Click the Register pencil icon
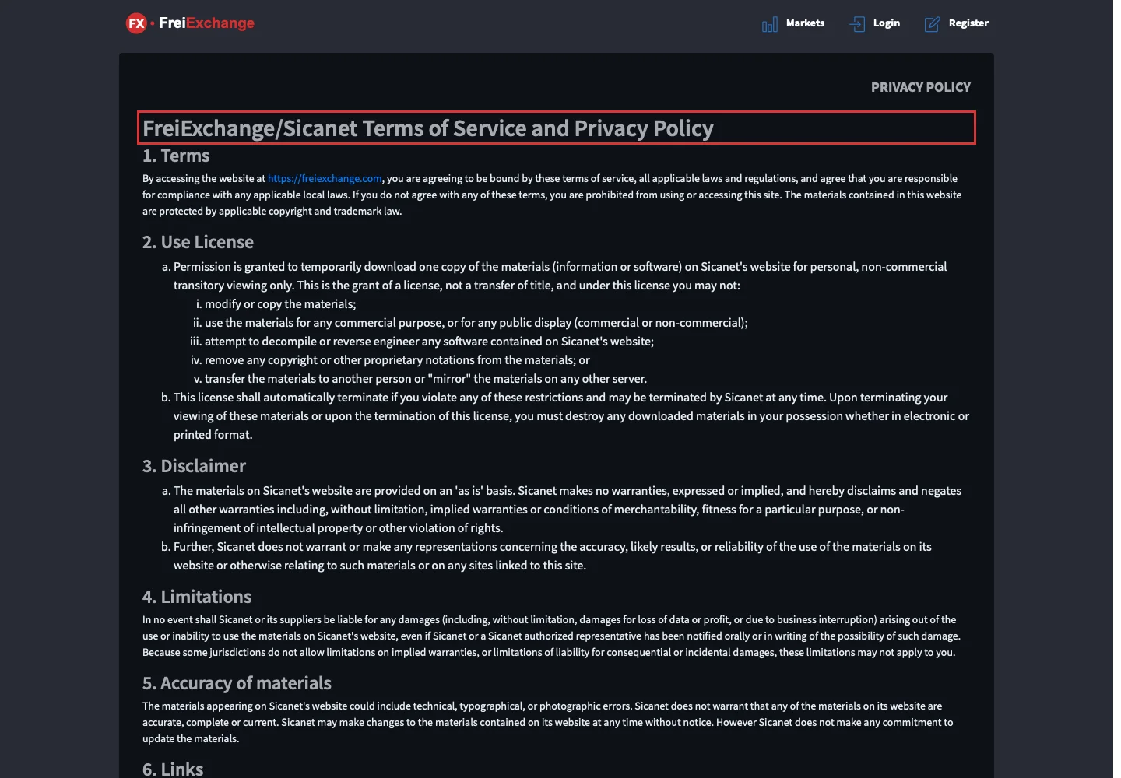This screenshot has width=1121, height=778. tap(932, 24)
